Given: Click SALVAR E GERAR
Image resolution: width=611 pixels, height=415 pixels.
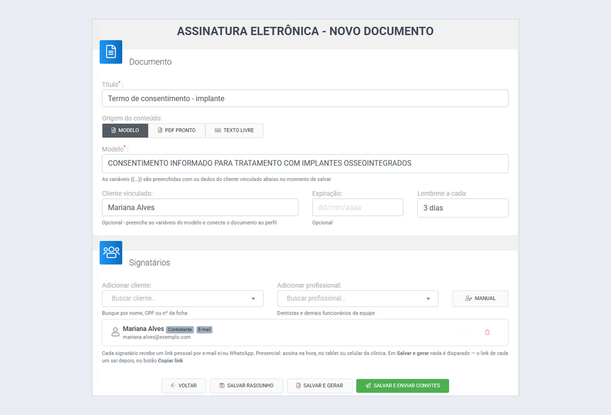Looking at the screenshot, I should click(320, 386).
